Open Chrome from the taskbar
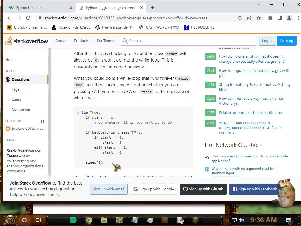Viewport: 301px width, 226px height. click(x=89, y=220)
